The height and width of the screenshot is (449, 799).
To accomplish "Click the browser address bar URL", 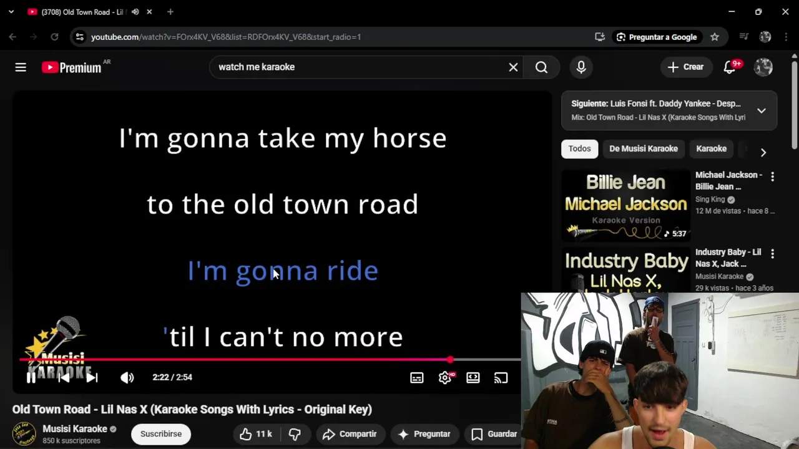I will 226,37.
